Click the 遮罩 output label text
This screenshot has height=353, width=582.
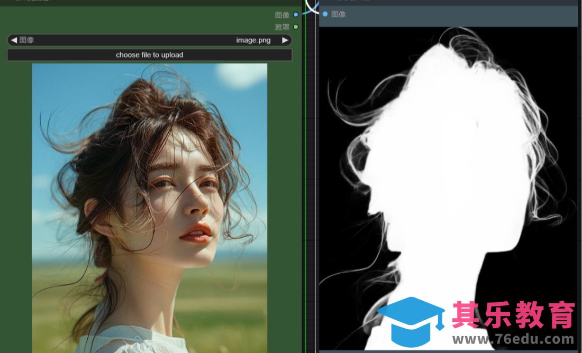click(x=282, y=26)
